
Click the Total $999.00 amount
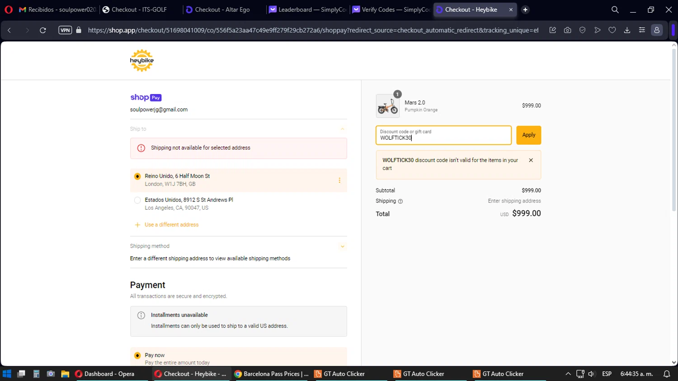[526, 213]
